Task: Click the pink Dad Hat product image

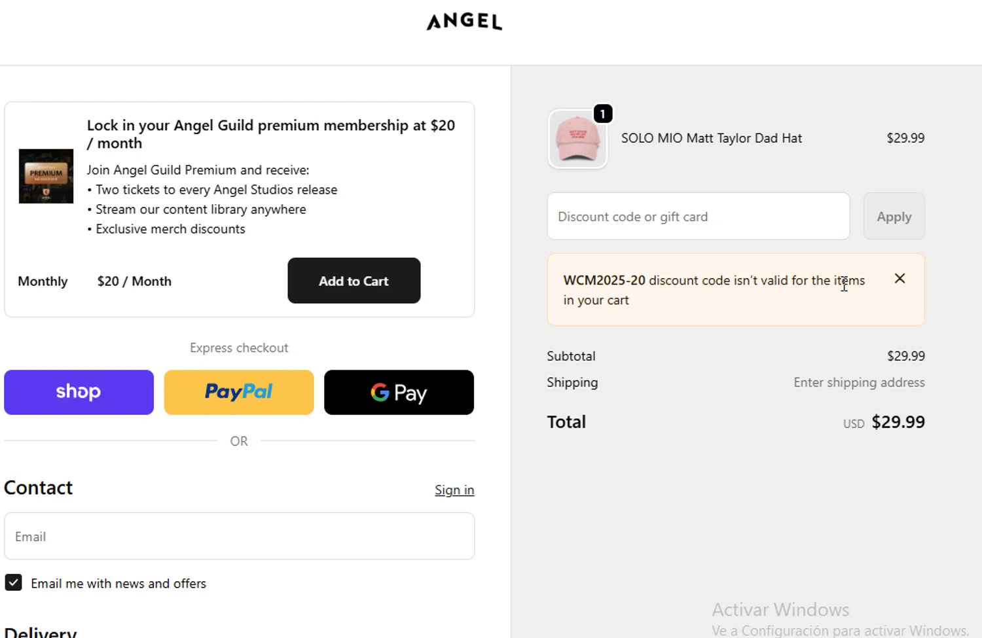Action: click(x=577, y=139)
